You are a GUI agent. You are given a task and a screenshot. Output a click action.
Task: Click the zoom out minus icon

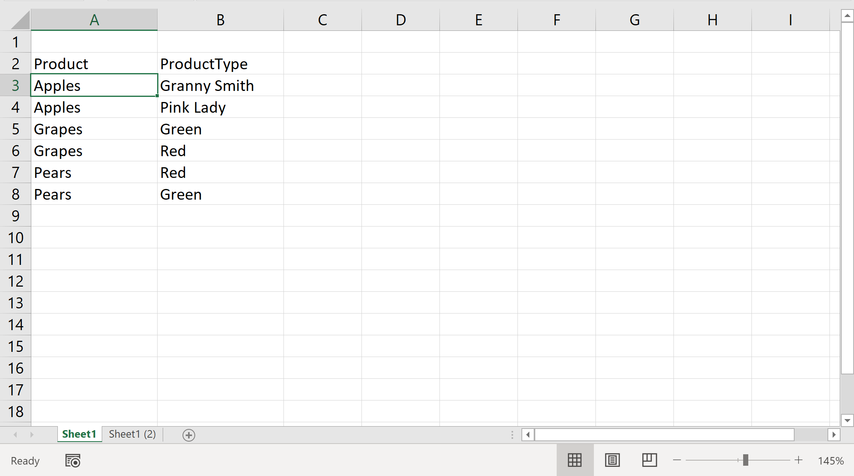click(x=677, y=460)
